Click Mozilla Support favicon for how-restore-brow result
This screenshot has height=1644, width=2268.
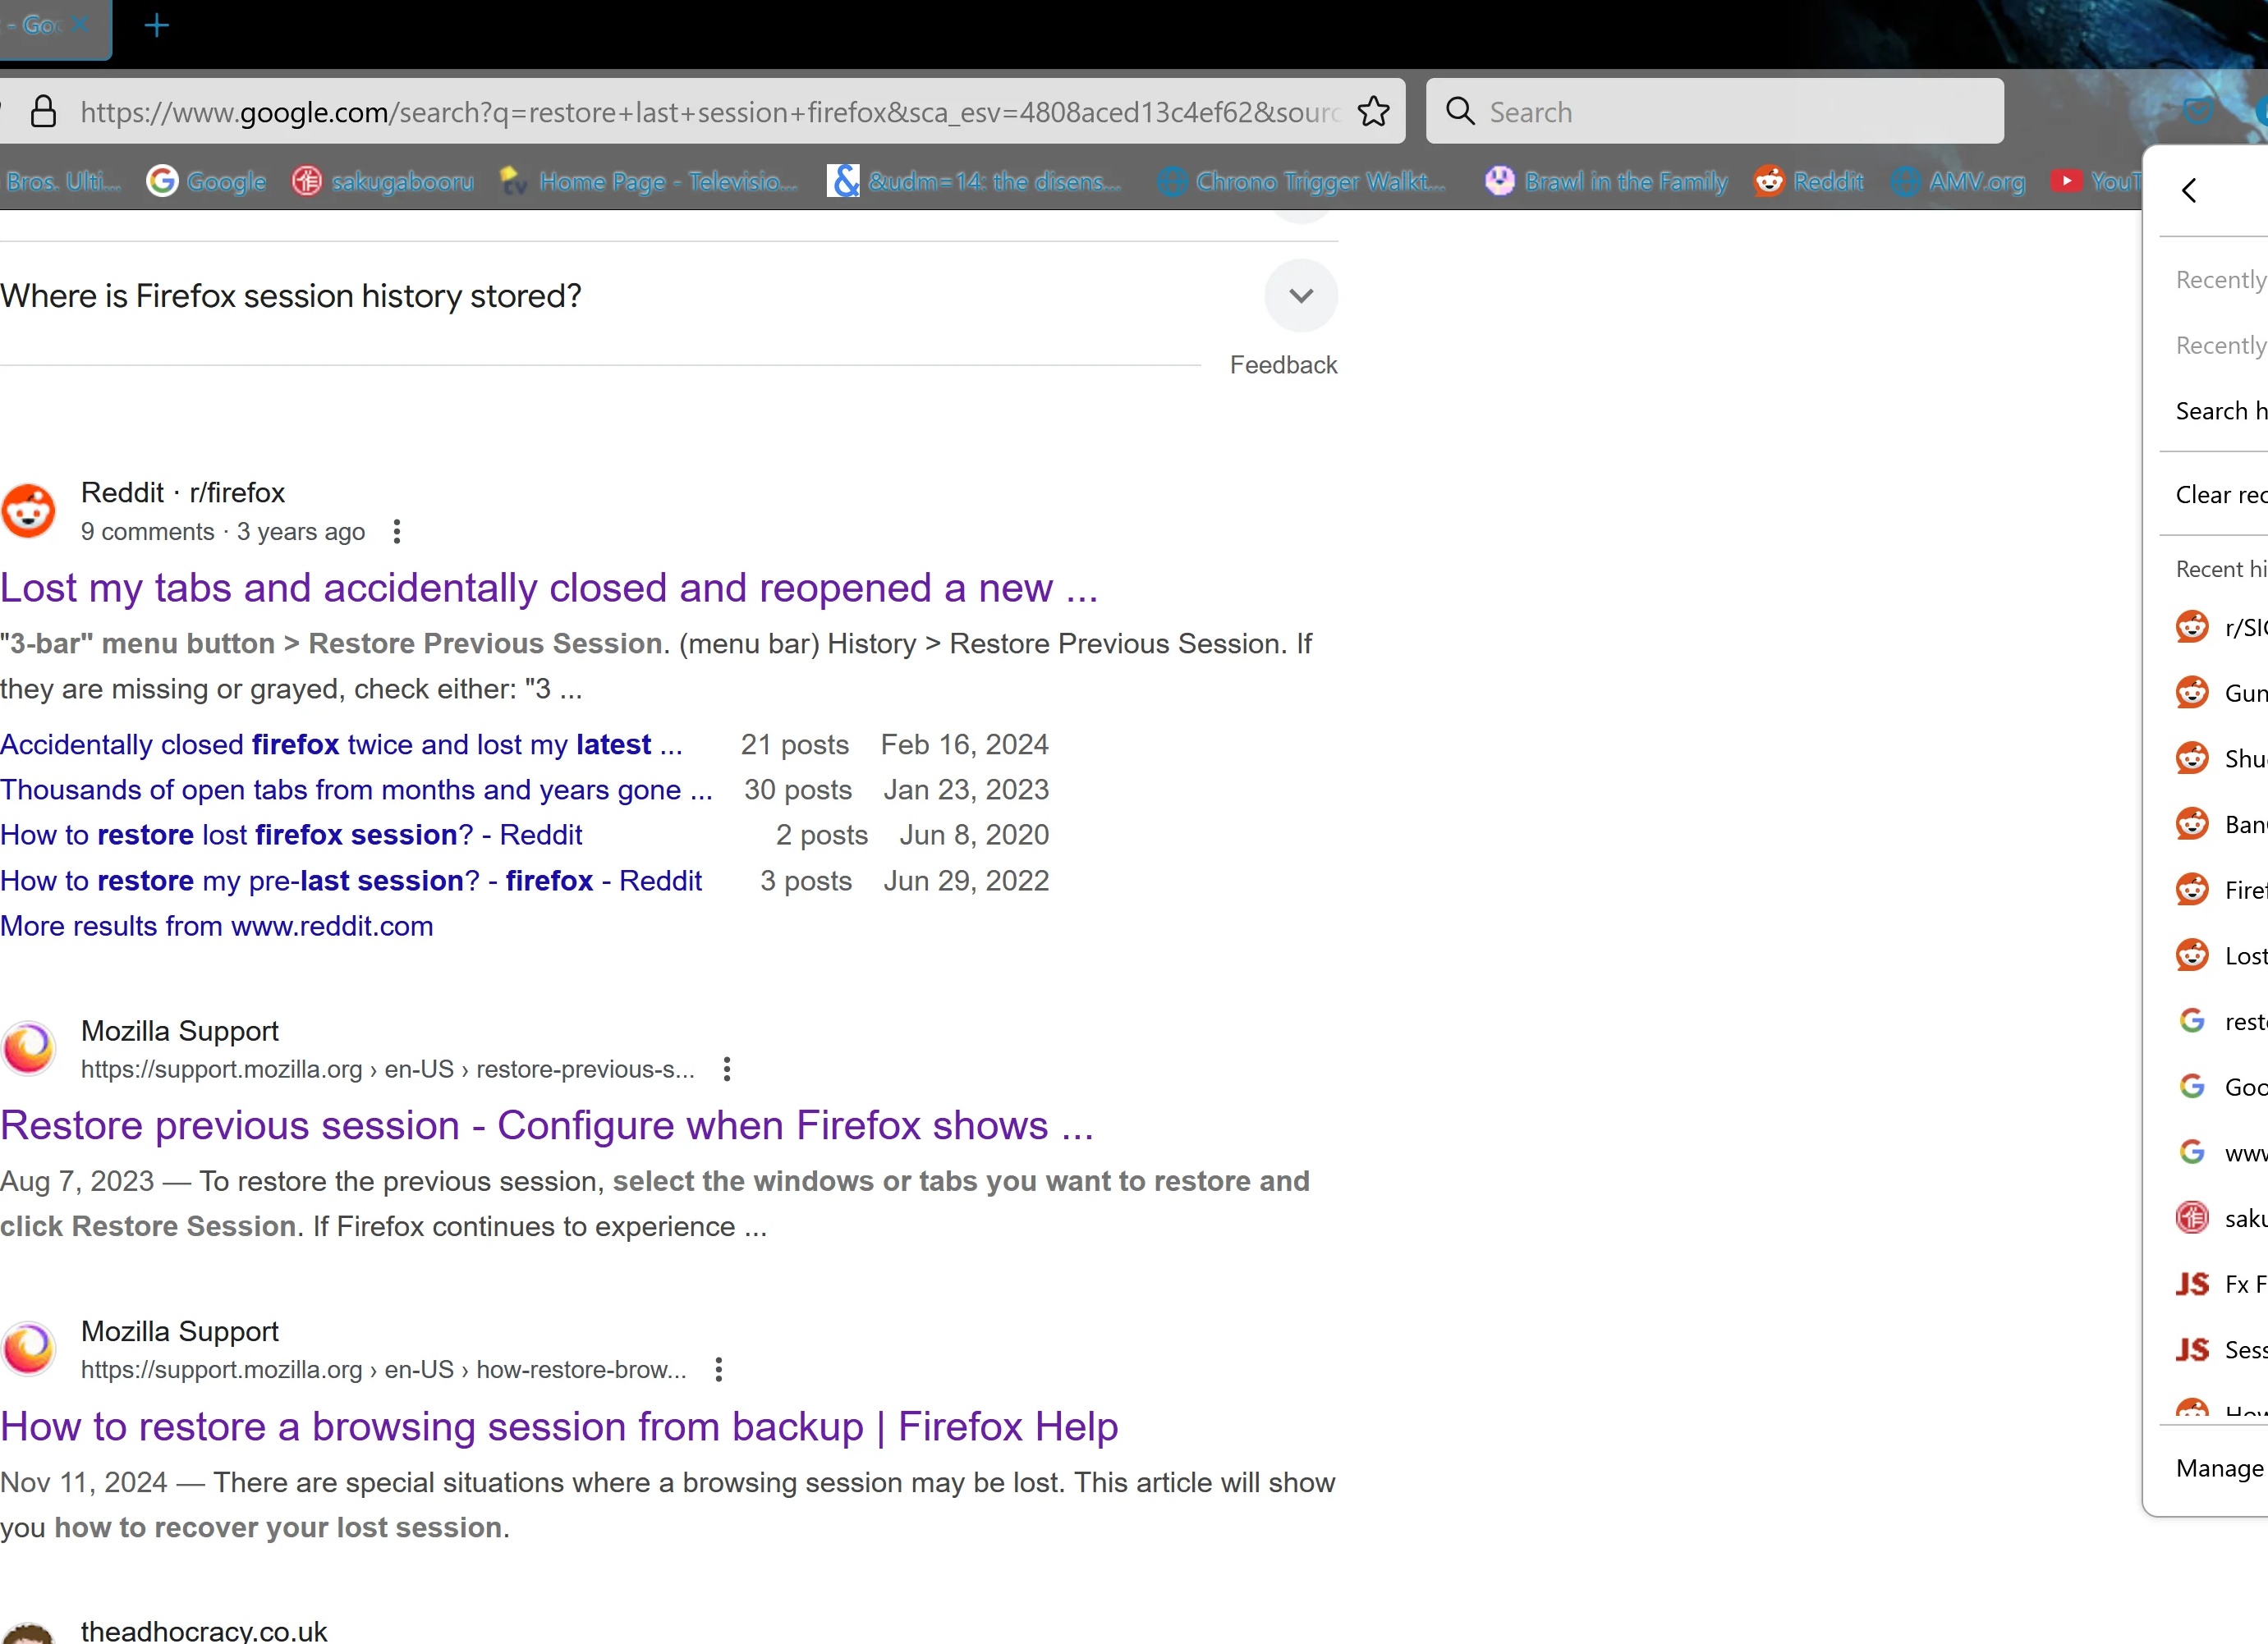tap(28, 1349)
